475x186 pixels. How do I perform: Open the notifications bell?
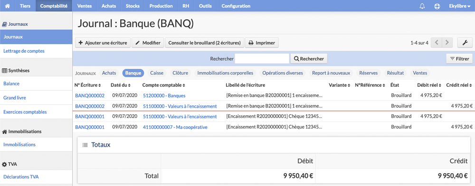click(422, 6)
